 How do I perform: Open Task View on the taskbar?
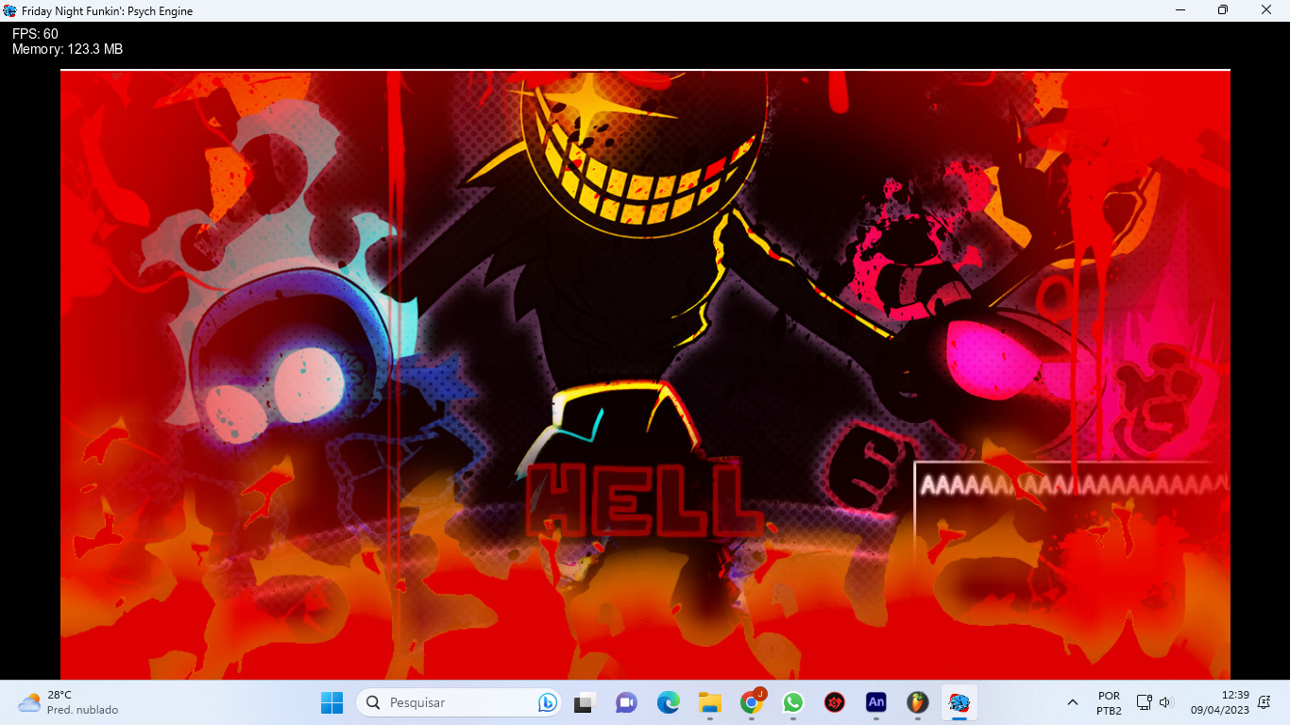point(584,702)
